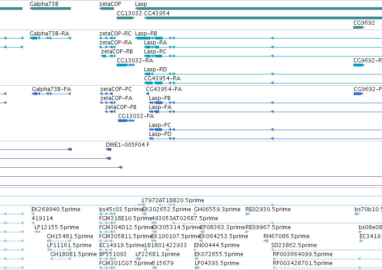Click the GH06559.3prime EST label
This screenshot has width=382, height=270.
click(x=217, y=209)
